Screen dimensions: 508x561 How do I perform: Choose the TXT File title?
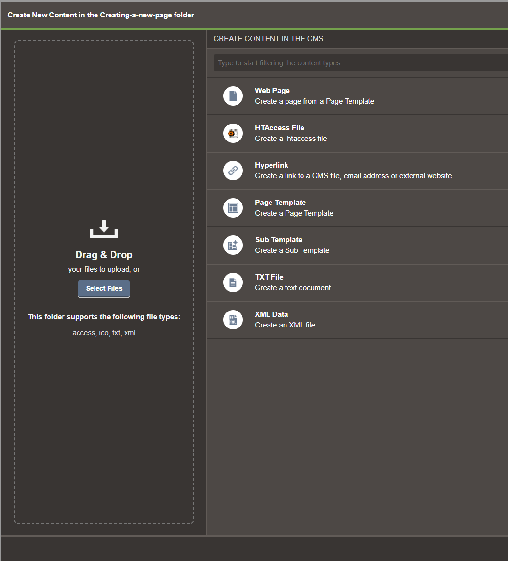click(269, 277)
